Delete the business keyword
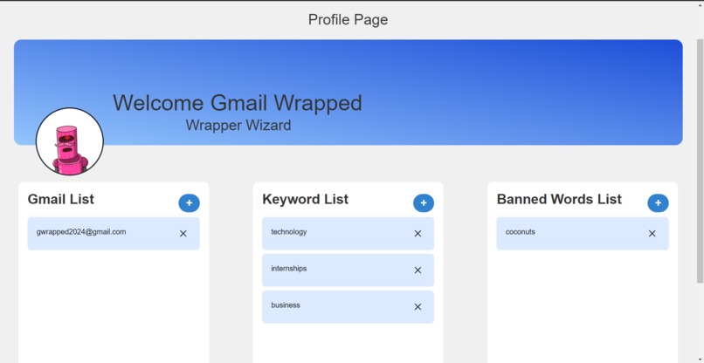Image resolution: width=704 pixels, height=363 pixels. click(x=418, y=307)
